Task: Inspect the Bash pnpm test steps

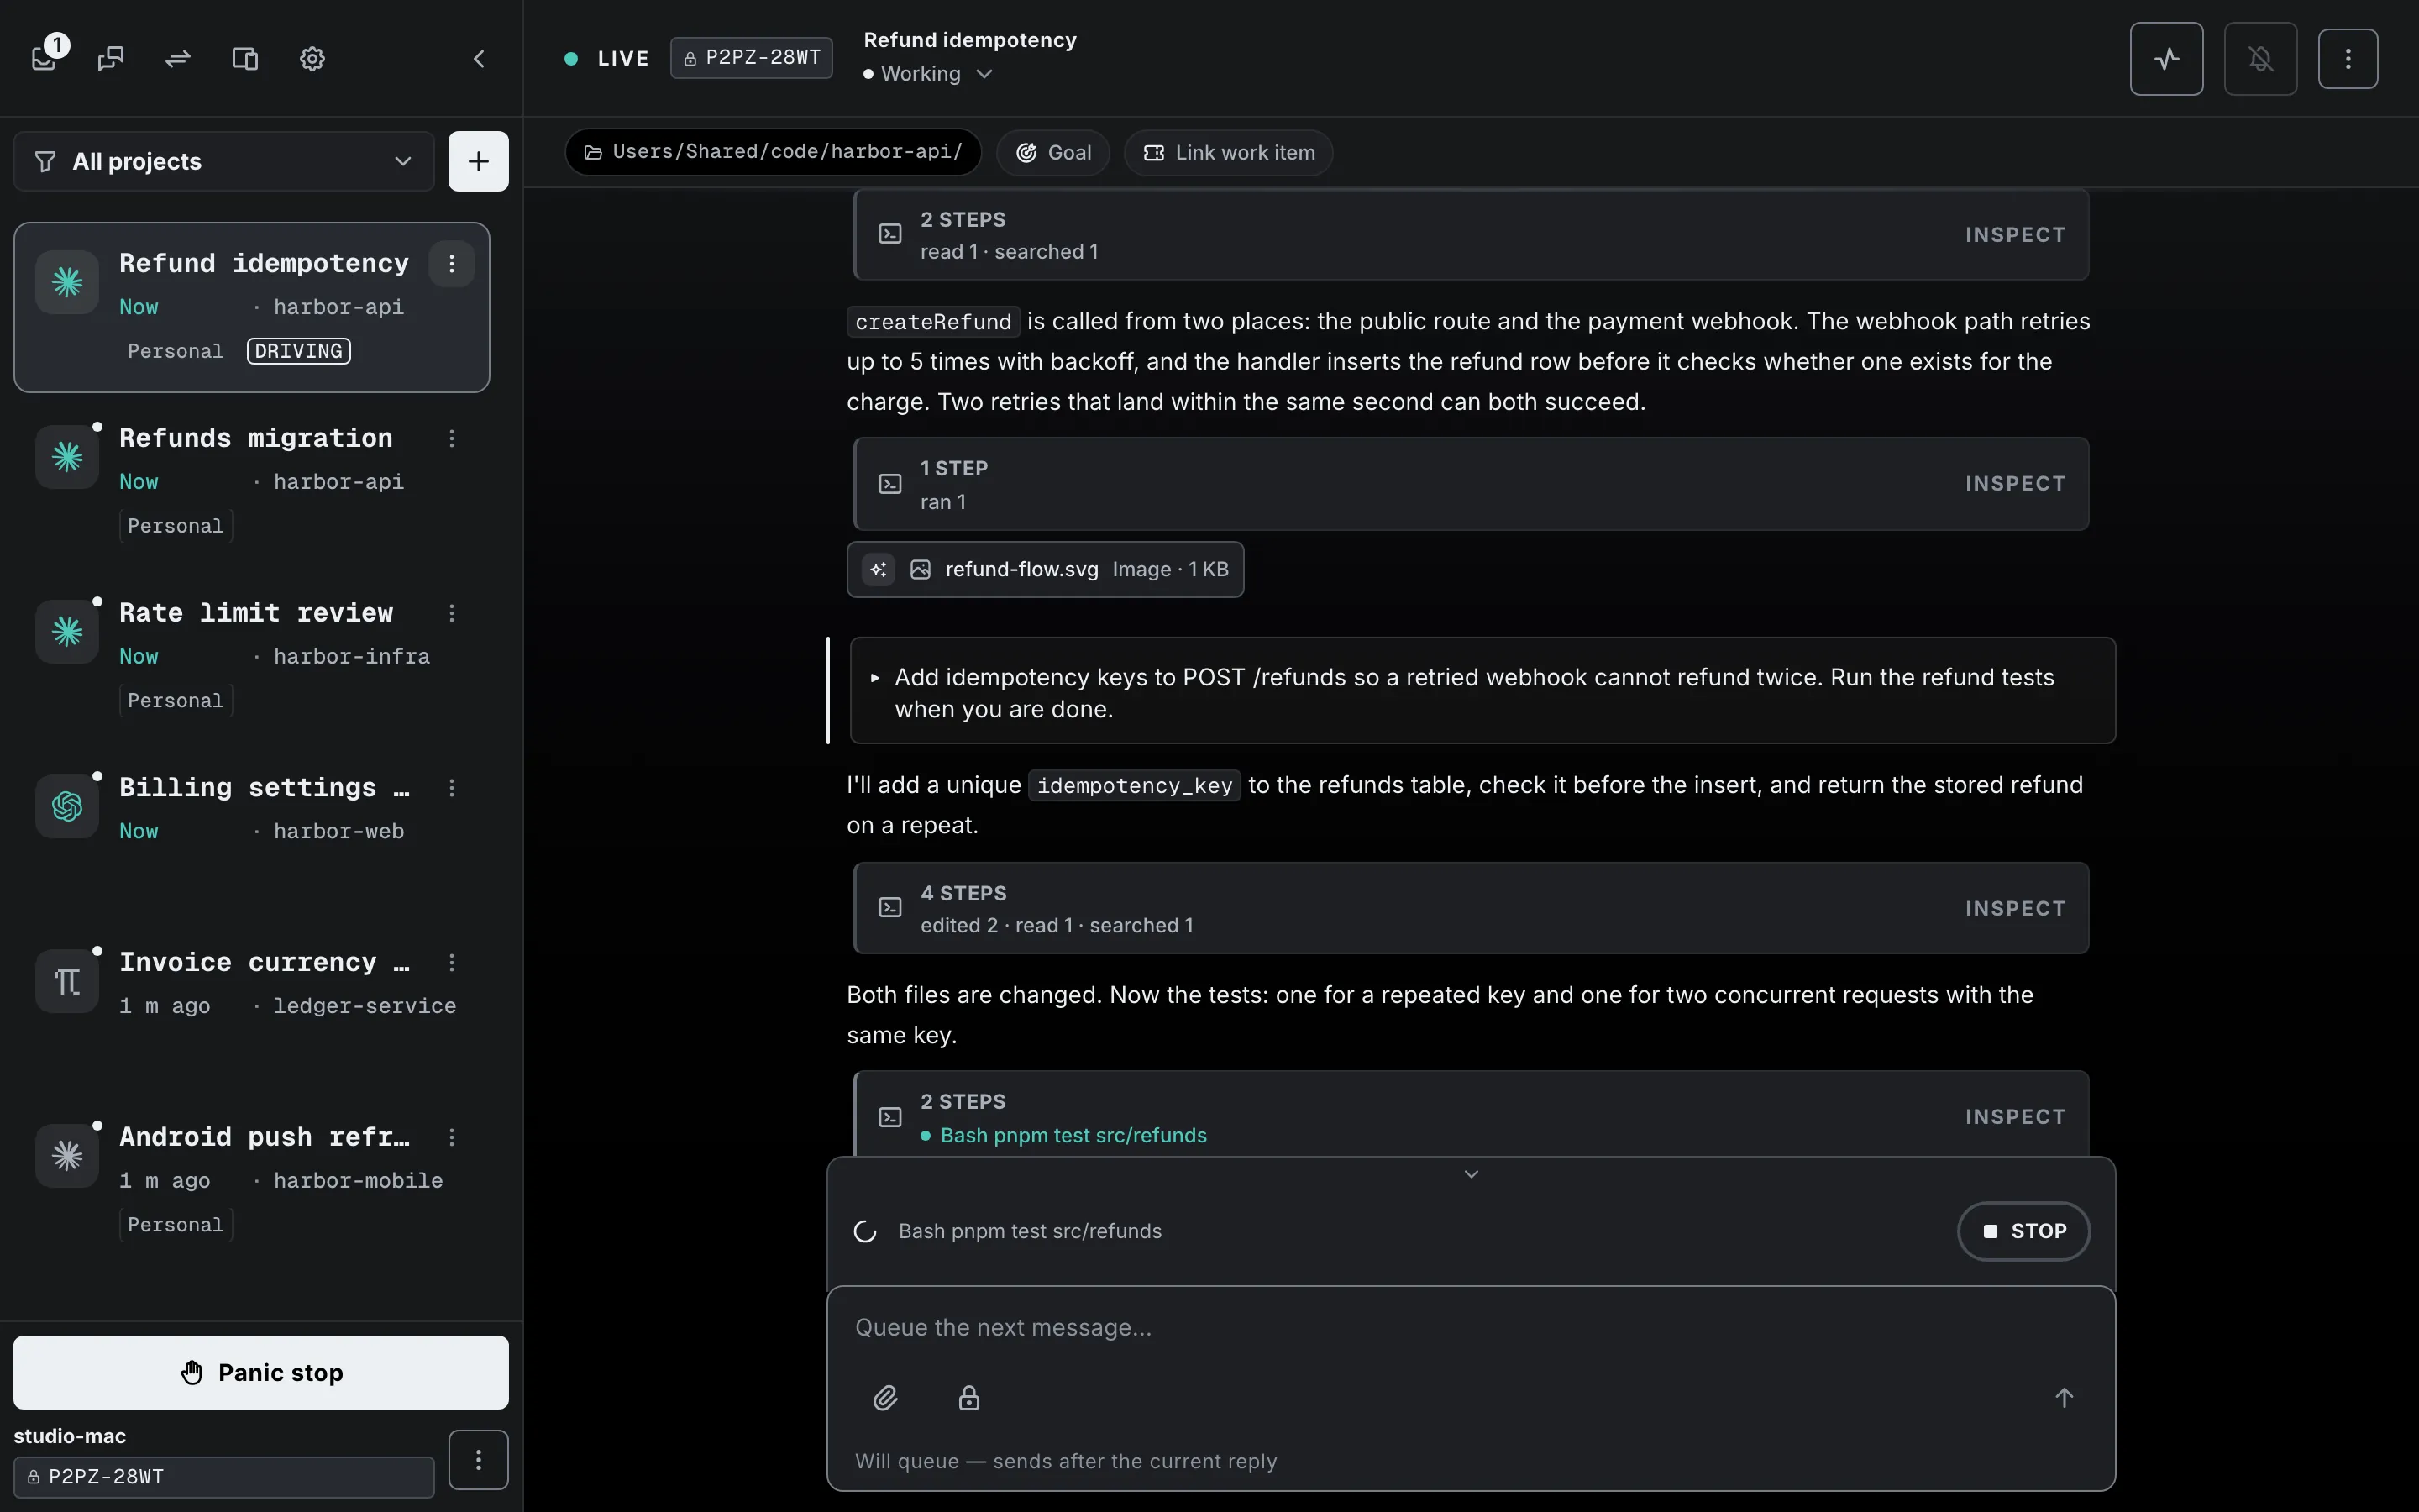Action: tap(2014, 1117)
